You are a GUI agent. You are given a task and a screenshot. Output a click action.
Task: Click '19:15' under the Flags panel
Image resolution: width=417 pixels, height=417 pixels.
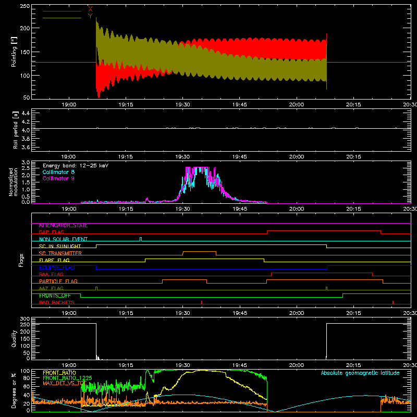(x=126, y=313)
